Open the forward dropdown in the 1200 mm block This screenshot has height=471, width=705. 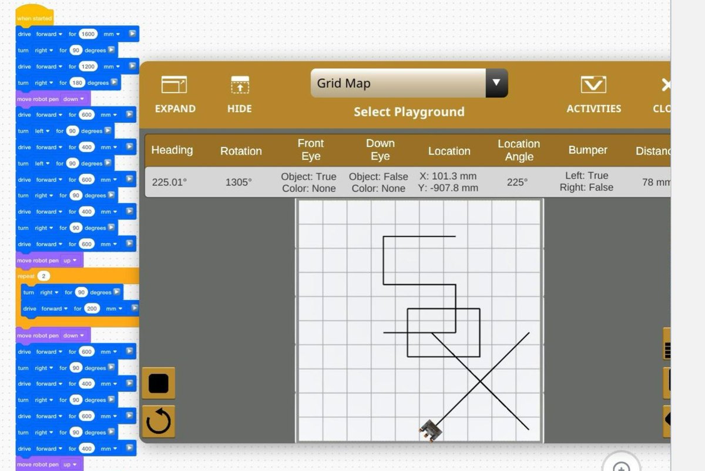click(x=49, y=66)
